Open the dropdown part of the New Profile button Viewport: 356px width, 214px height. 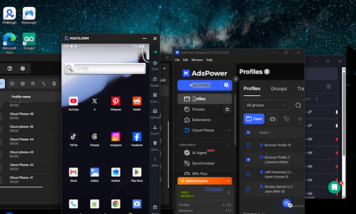pos(227,85)
